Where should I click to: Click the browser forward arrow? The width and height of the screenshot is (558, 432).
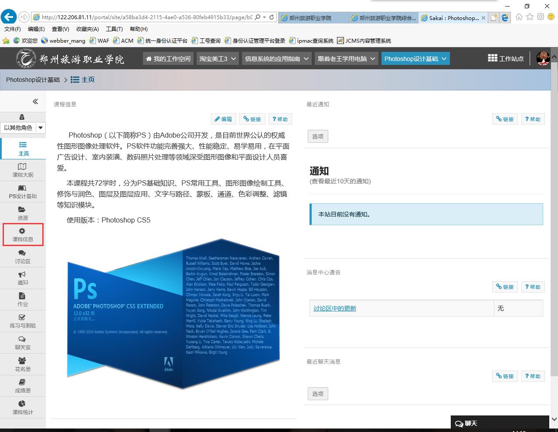point(24,17)
